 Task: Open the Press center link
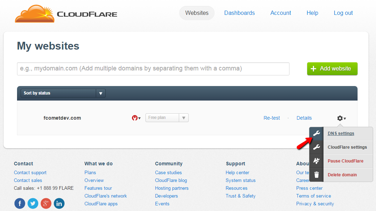click(x=309, y=188)
